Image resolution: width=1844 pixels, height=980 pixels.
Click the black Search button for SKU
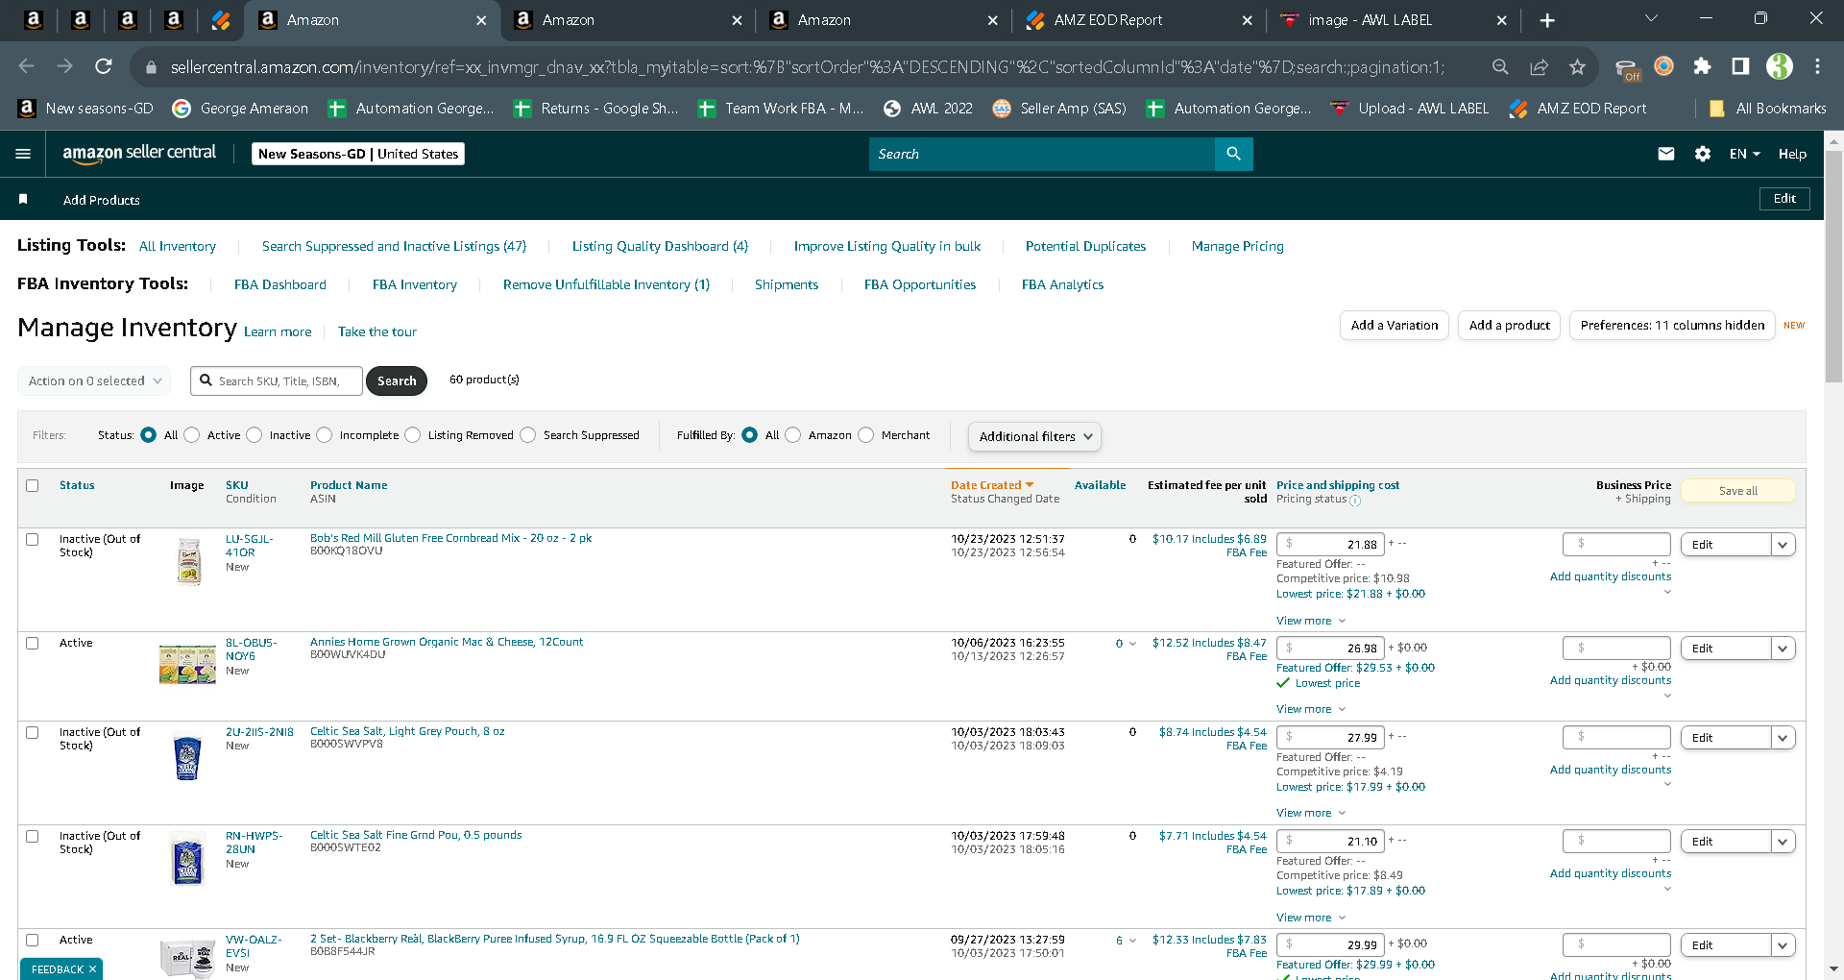click(x=397, y=381)
